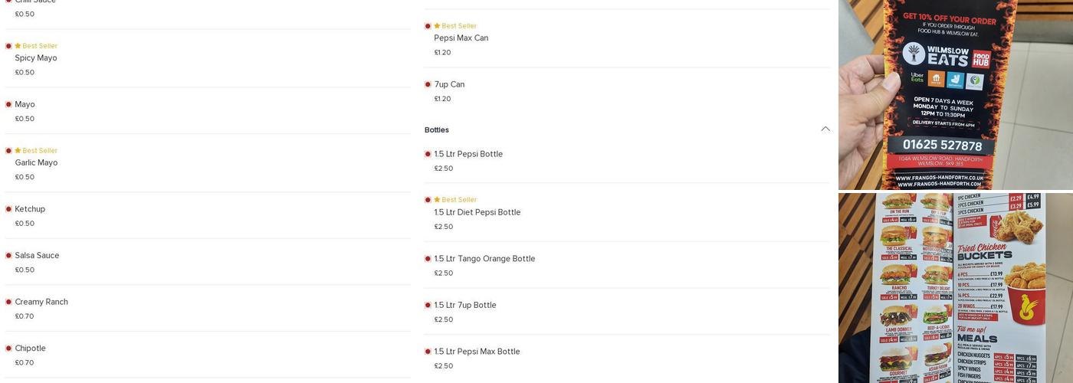The height and width of the screenshot is (383, 1073).
Task: Select 1.5 Ltr 7up Bottle
Action: point(465,306)
